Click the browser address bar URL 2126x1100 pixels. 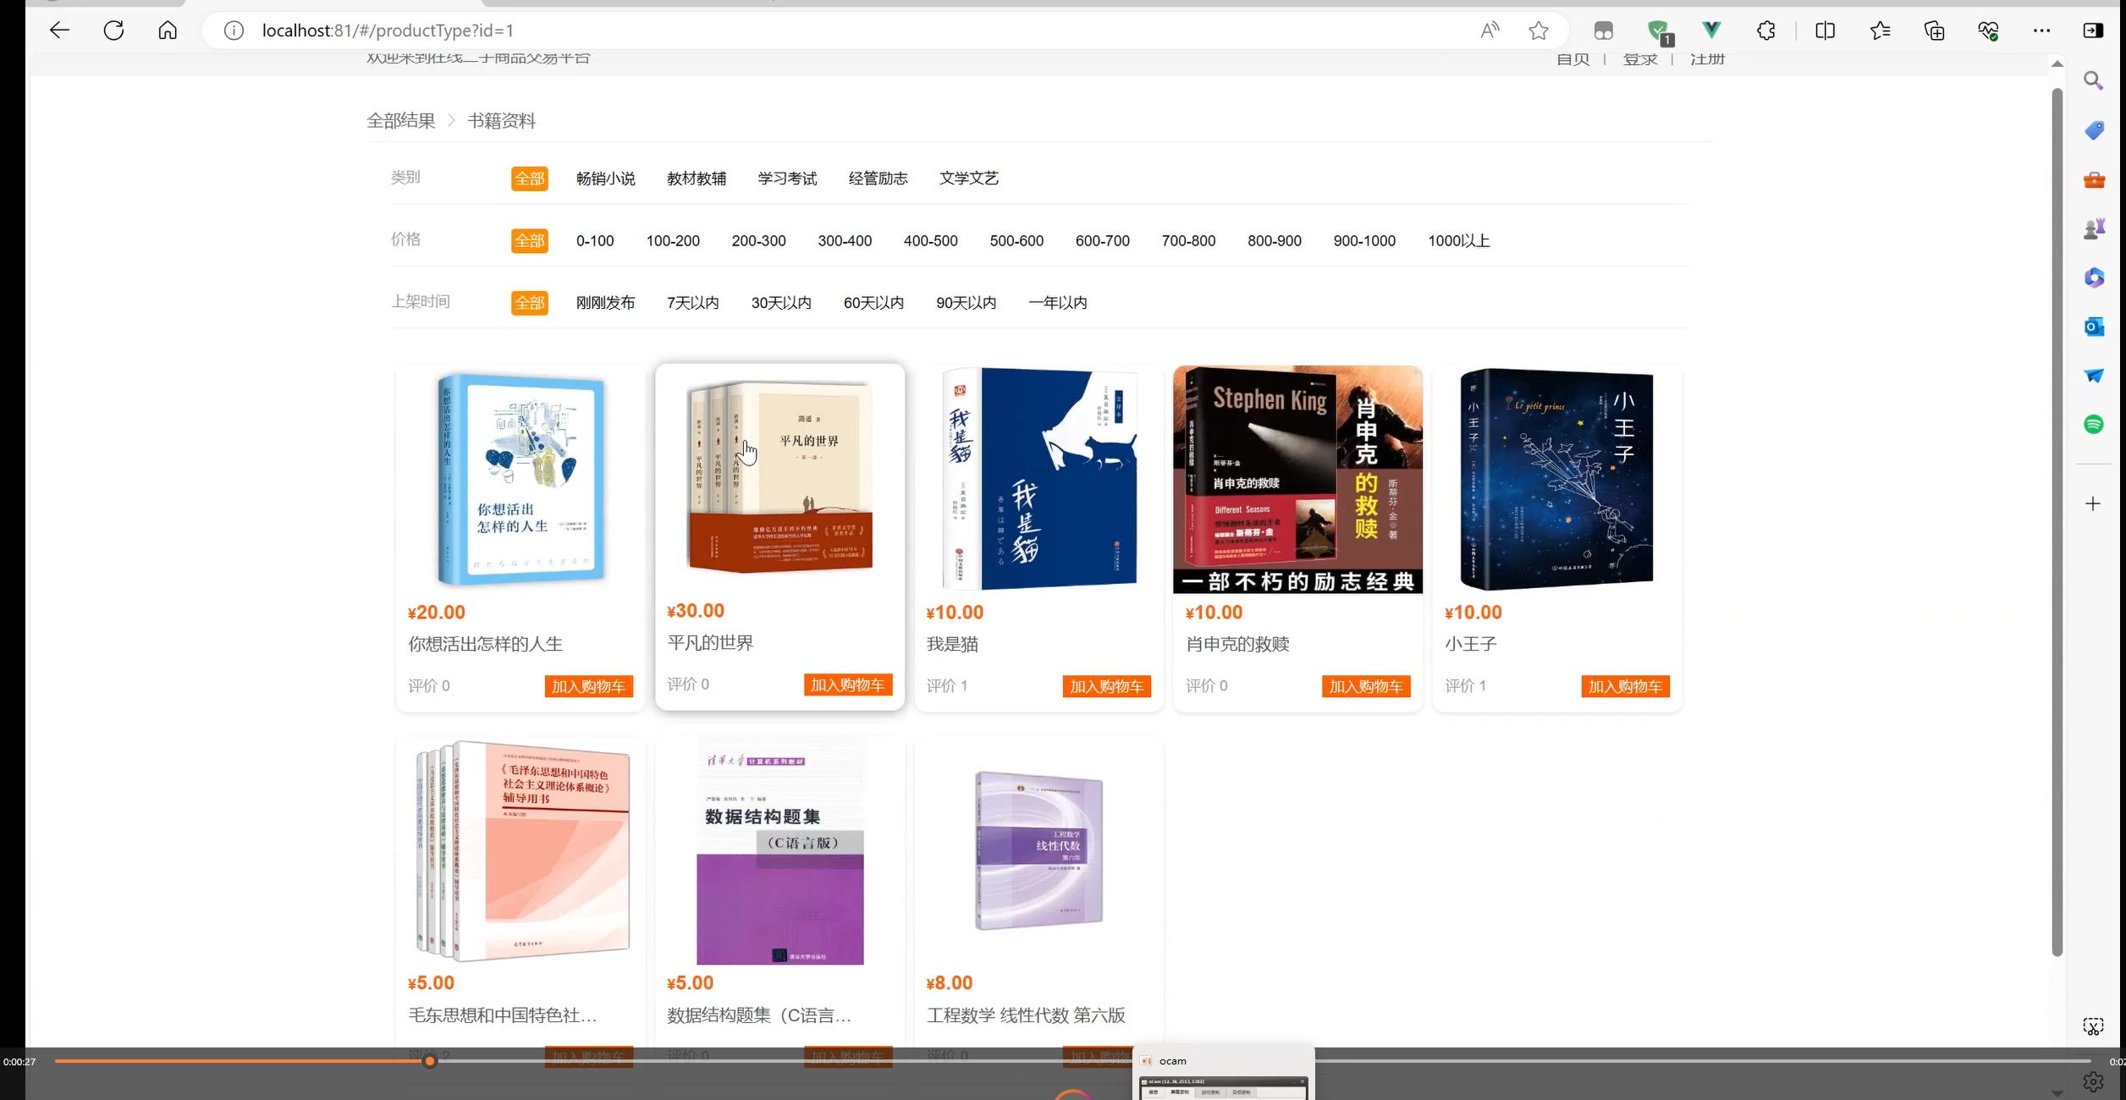pyautogui.click(x=388, y=30)
